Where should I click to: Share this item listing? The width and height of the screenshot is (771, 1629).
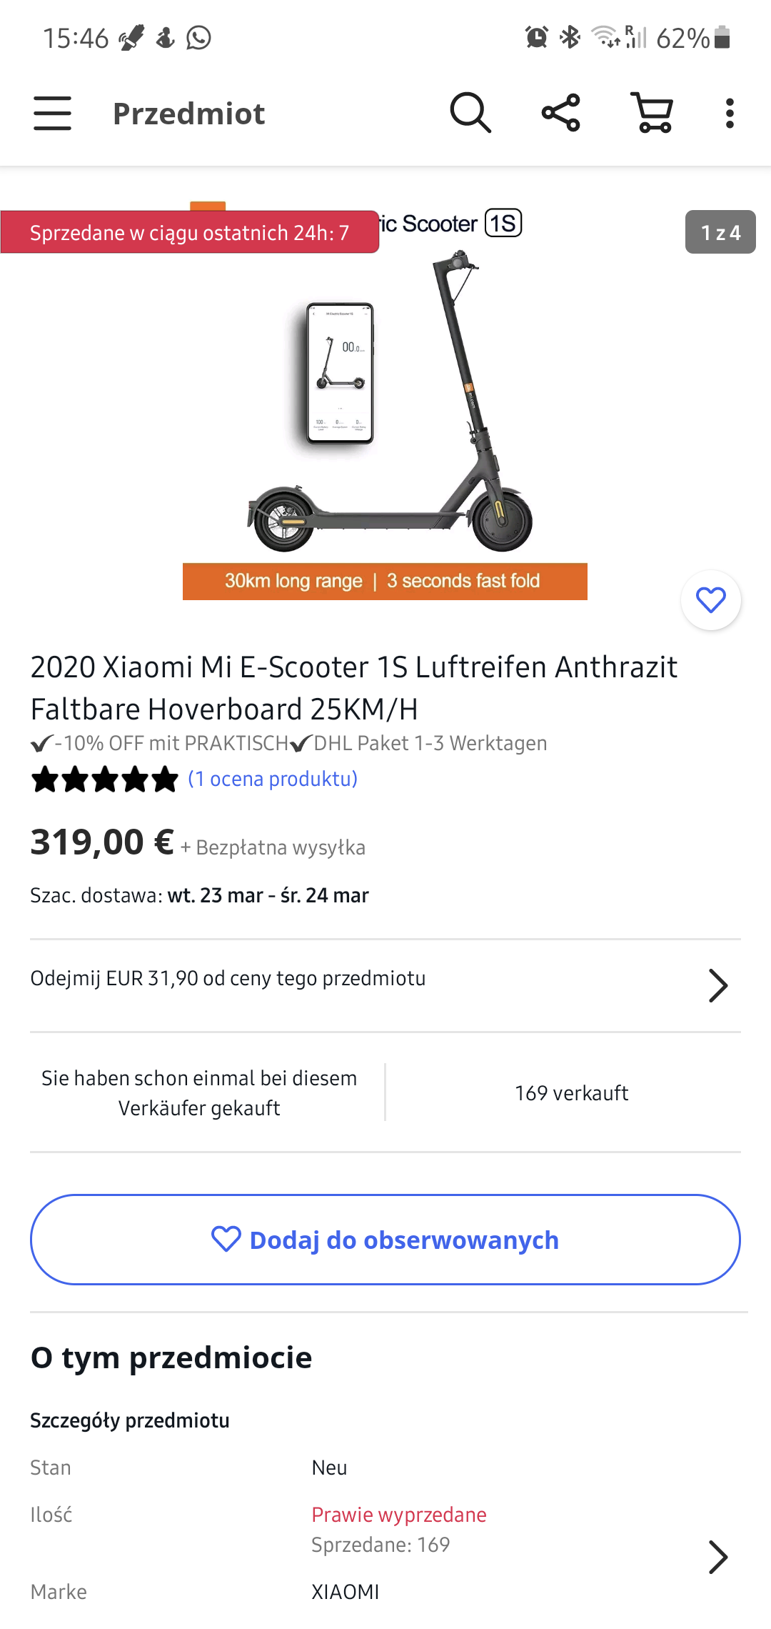561,113
